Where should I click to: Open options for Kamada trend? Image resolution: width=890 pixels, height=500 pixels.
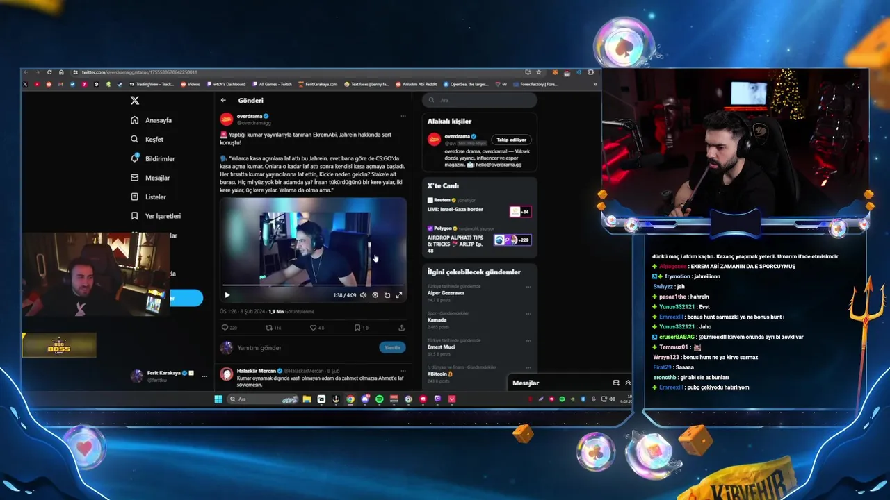pyautogui.click(x=528, y=314)
